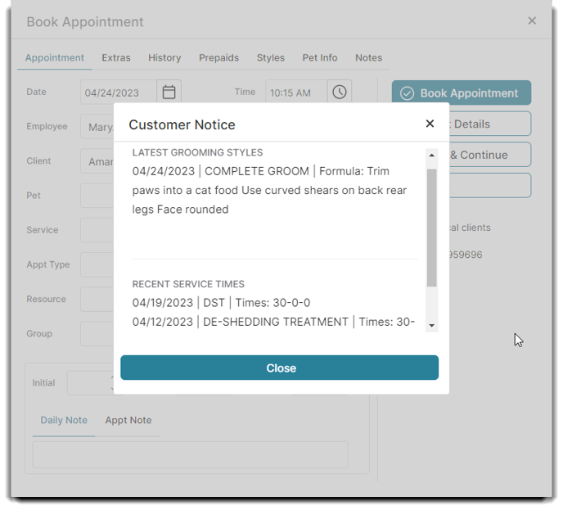Close the Book Appointment window with X
The image size is (563, 519).
click(x=532, y=21)
